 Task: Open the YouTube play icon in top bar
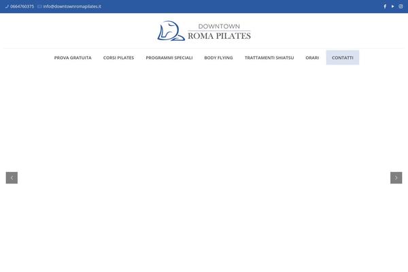(x=392, y=6)
